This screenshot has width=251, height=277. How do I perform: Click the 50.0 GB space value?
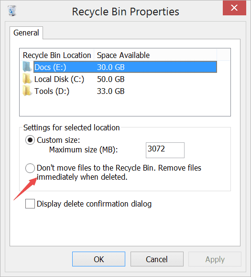111,79
